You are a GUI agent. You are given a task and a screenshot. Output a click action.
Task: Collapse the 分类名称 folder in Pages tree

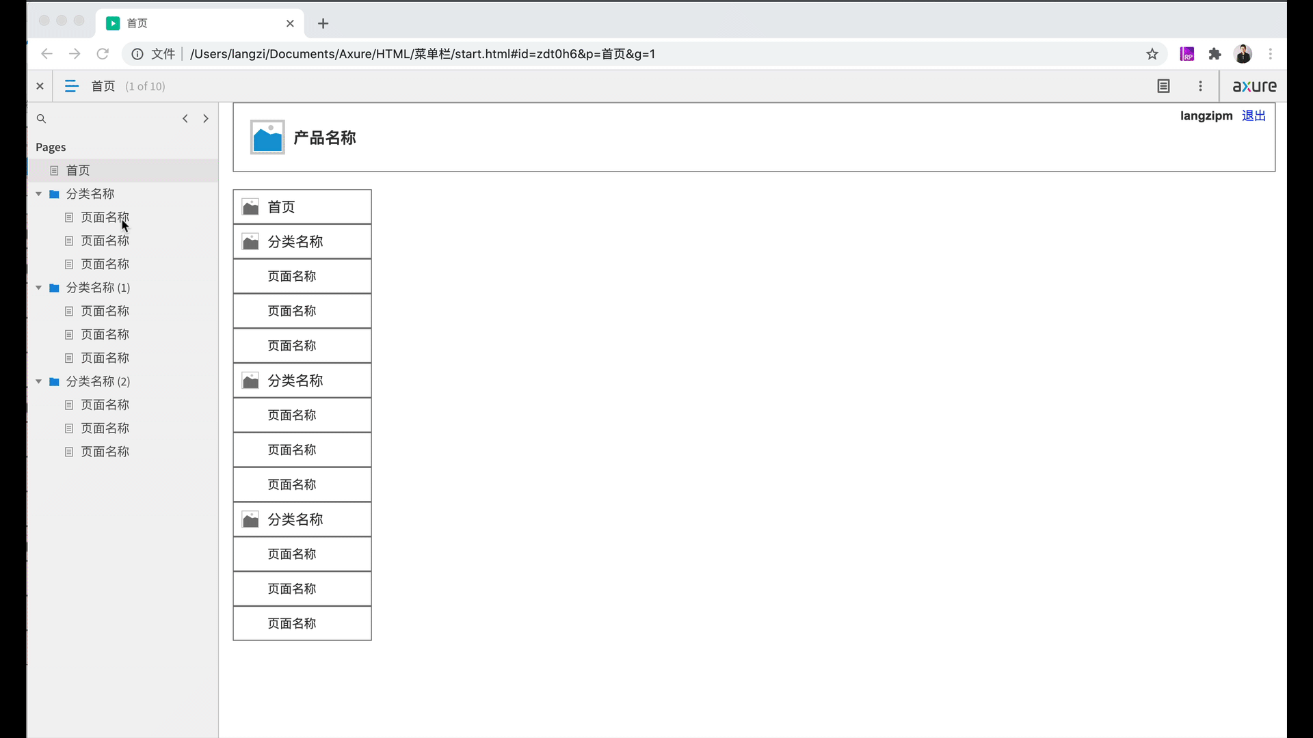39,194
